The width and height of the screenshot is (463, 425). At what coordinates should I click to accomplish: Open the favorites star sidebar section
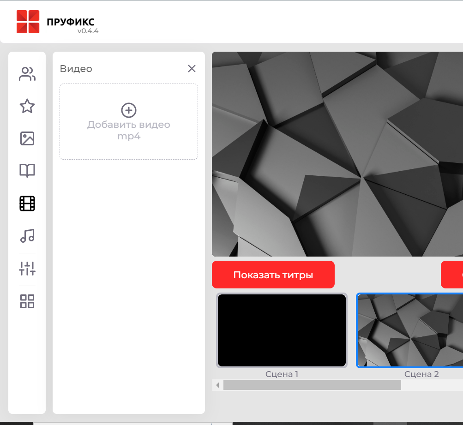[27, 106]
